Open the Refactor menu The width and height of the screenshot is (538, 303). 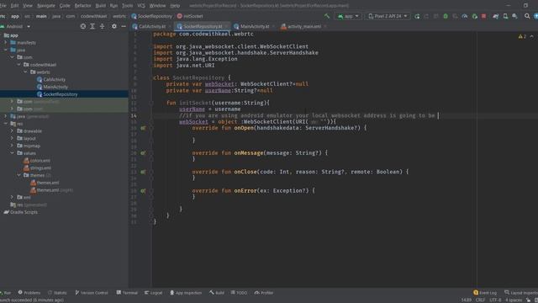82,6
